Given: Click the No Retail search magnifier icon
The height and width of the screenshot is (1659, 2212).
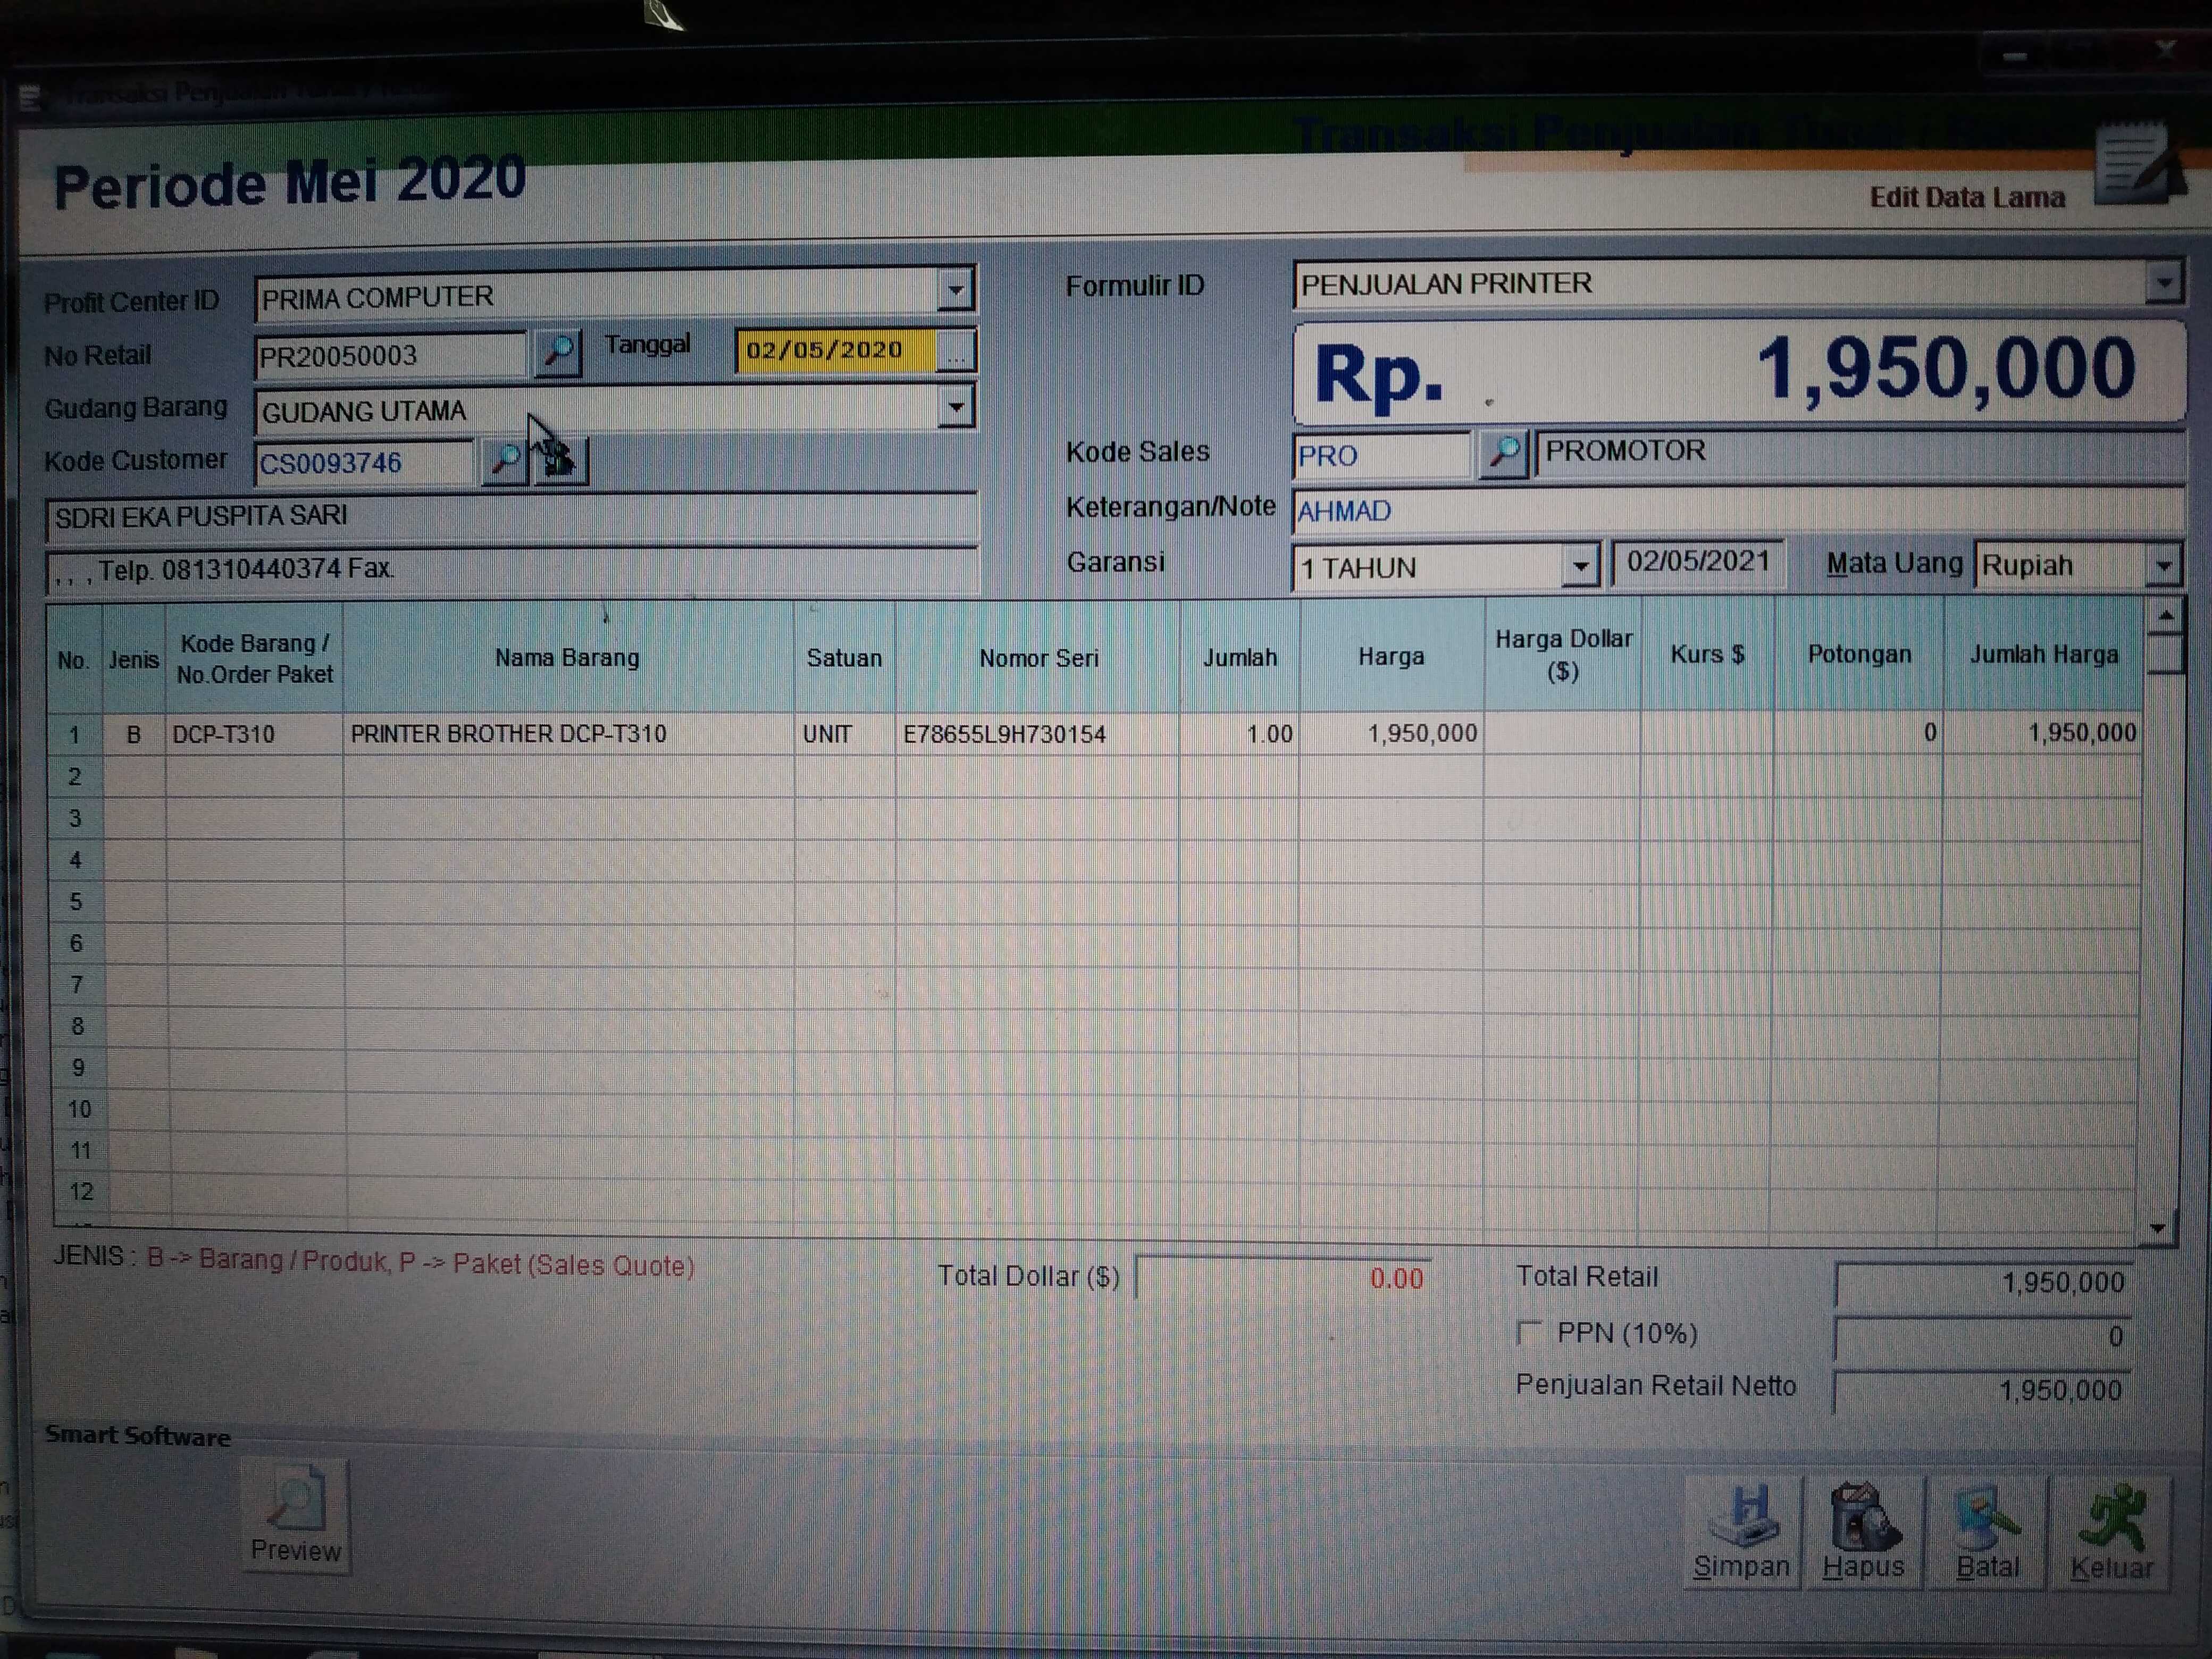Looking at the screenshot, I should tap(557, 352).
